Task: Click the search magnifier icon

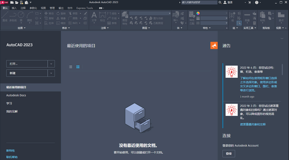Action: 220,2
